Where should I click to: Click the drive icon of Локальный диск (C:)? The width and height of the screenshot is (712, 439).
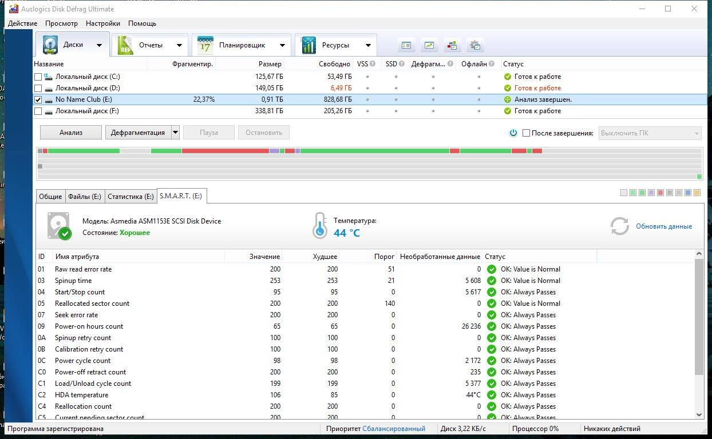point(49,77)
